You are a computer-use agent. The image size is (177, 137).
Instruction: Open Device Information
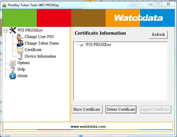(x=40, y=56)
